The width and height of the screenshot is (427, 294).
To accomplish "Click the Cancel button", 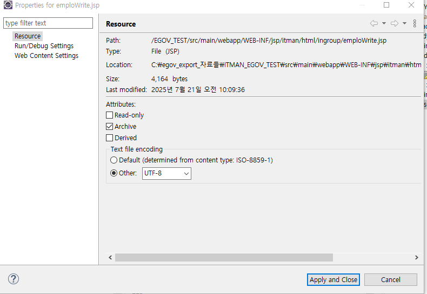I will coord(390,279).
